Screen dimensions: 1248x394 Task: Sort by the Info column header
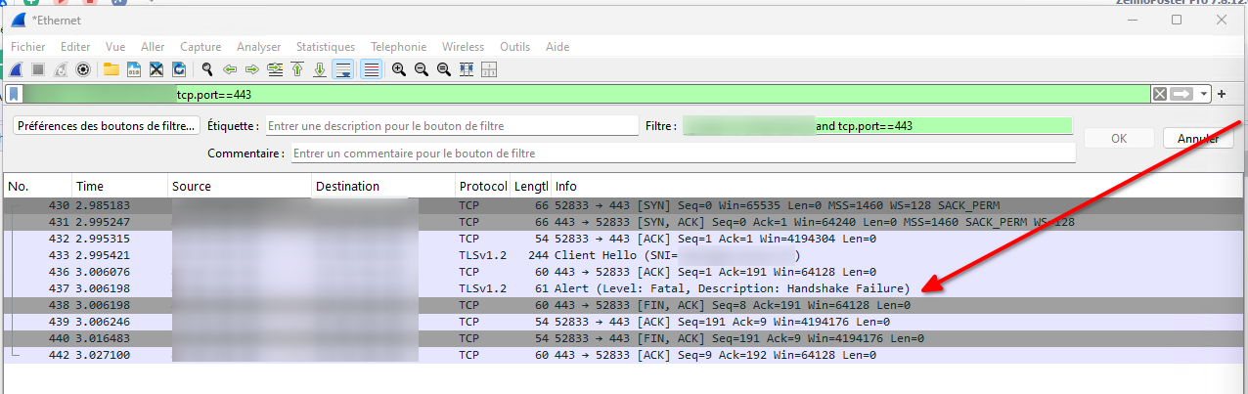click(x=895, y=187)
